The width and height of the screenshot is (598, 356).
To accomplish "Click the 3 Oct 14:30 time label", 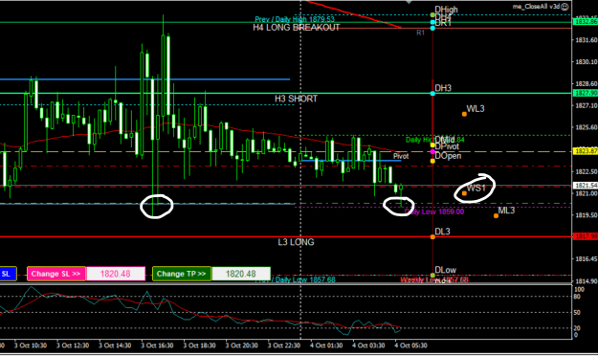I will [x=115, y=345].
